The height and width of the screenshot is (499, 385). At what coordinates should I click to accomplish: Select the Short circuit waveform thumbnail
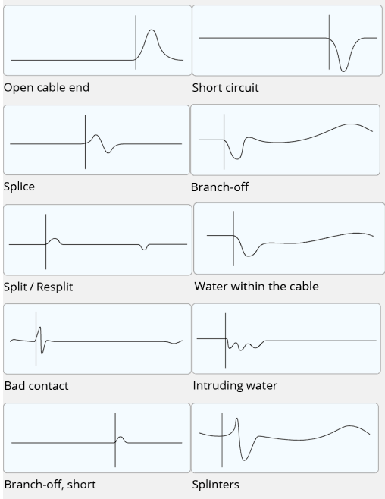[287, 40]
